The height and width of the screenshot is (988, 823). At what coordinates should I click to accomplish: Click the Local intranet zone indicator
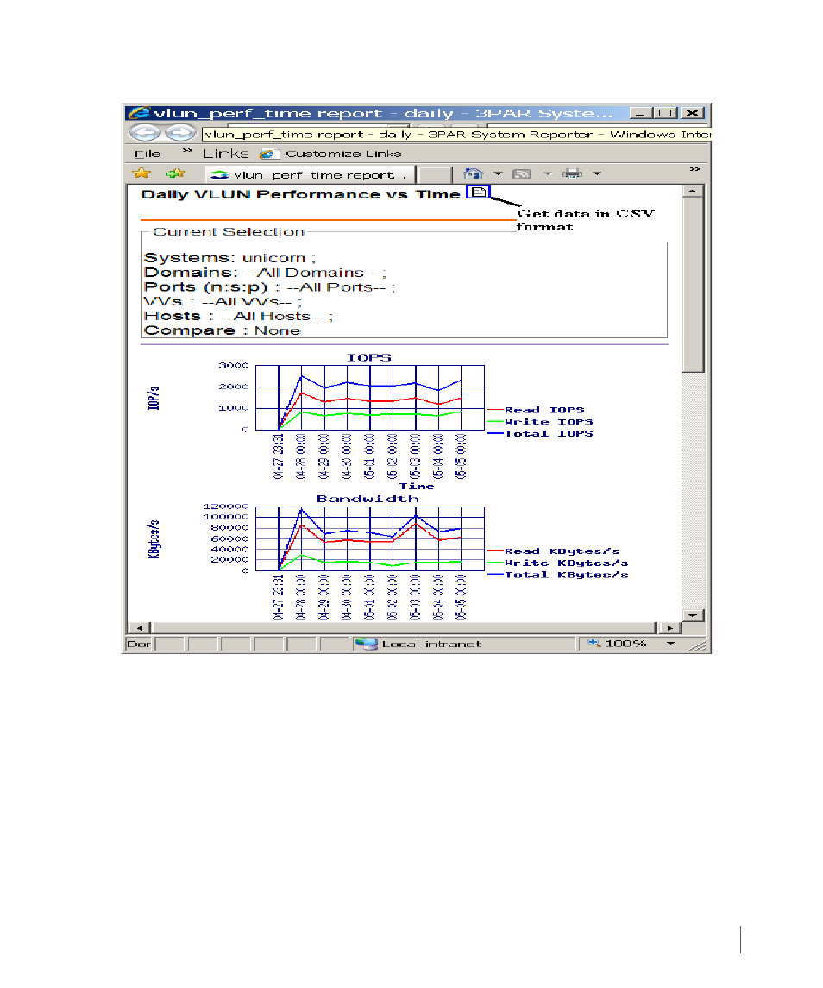(418, 644)
